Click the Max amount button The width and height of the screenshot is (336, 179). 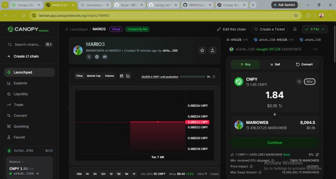click(309, 82)
